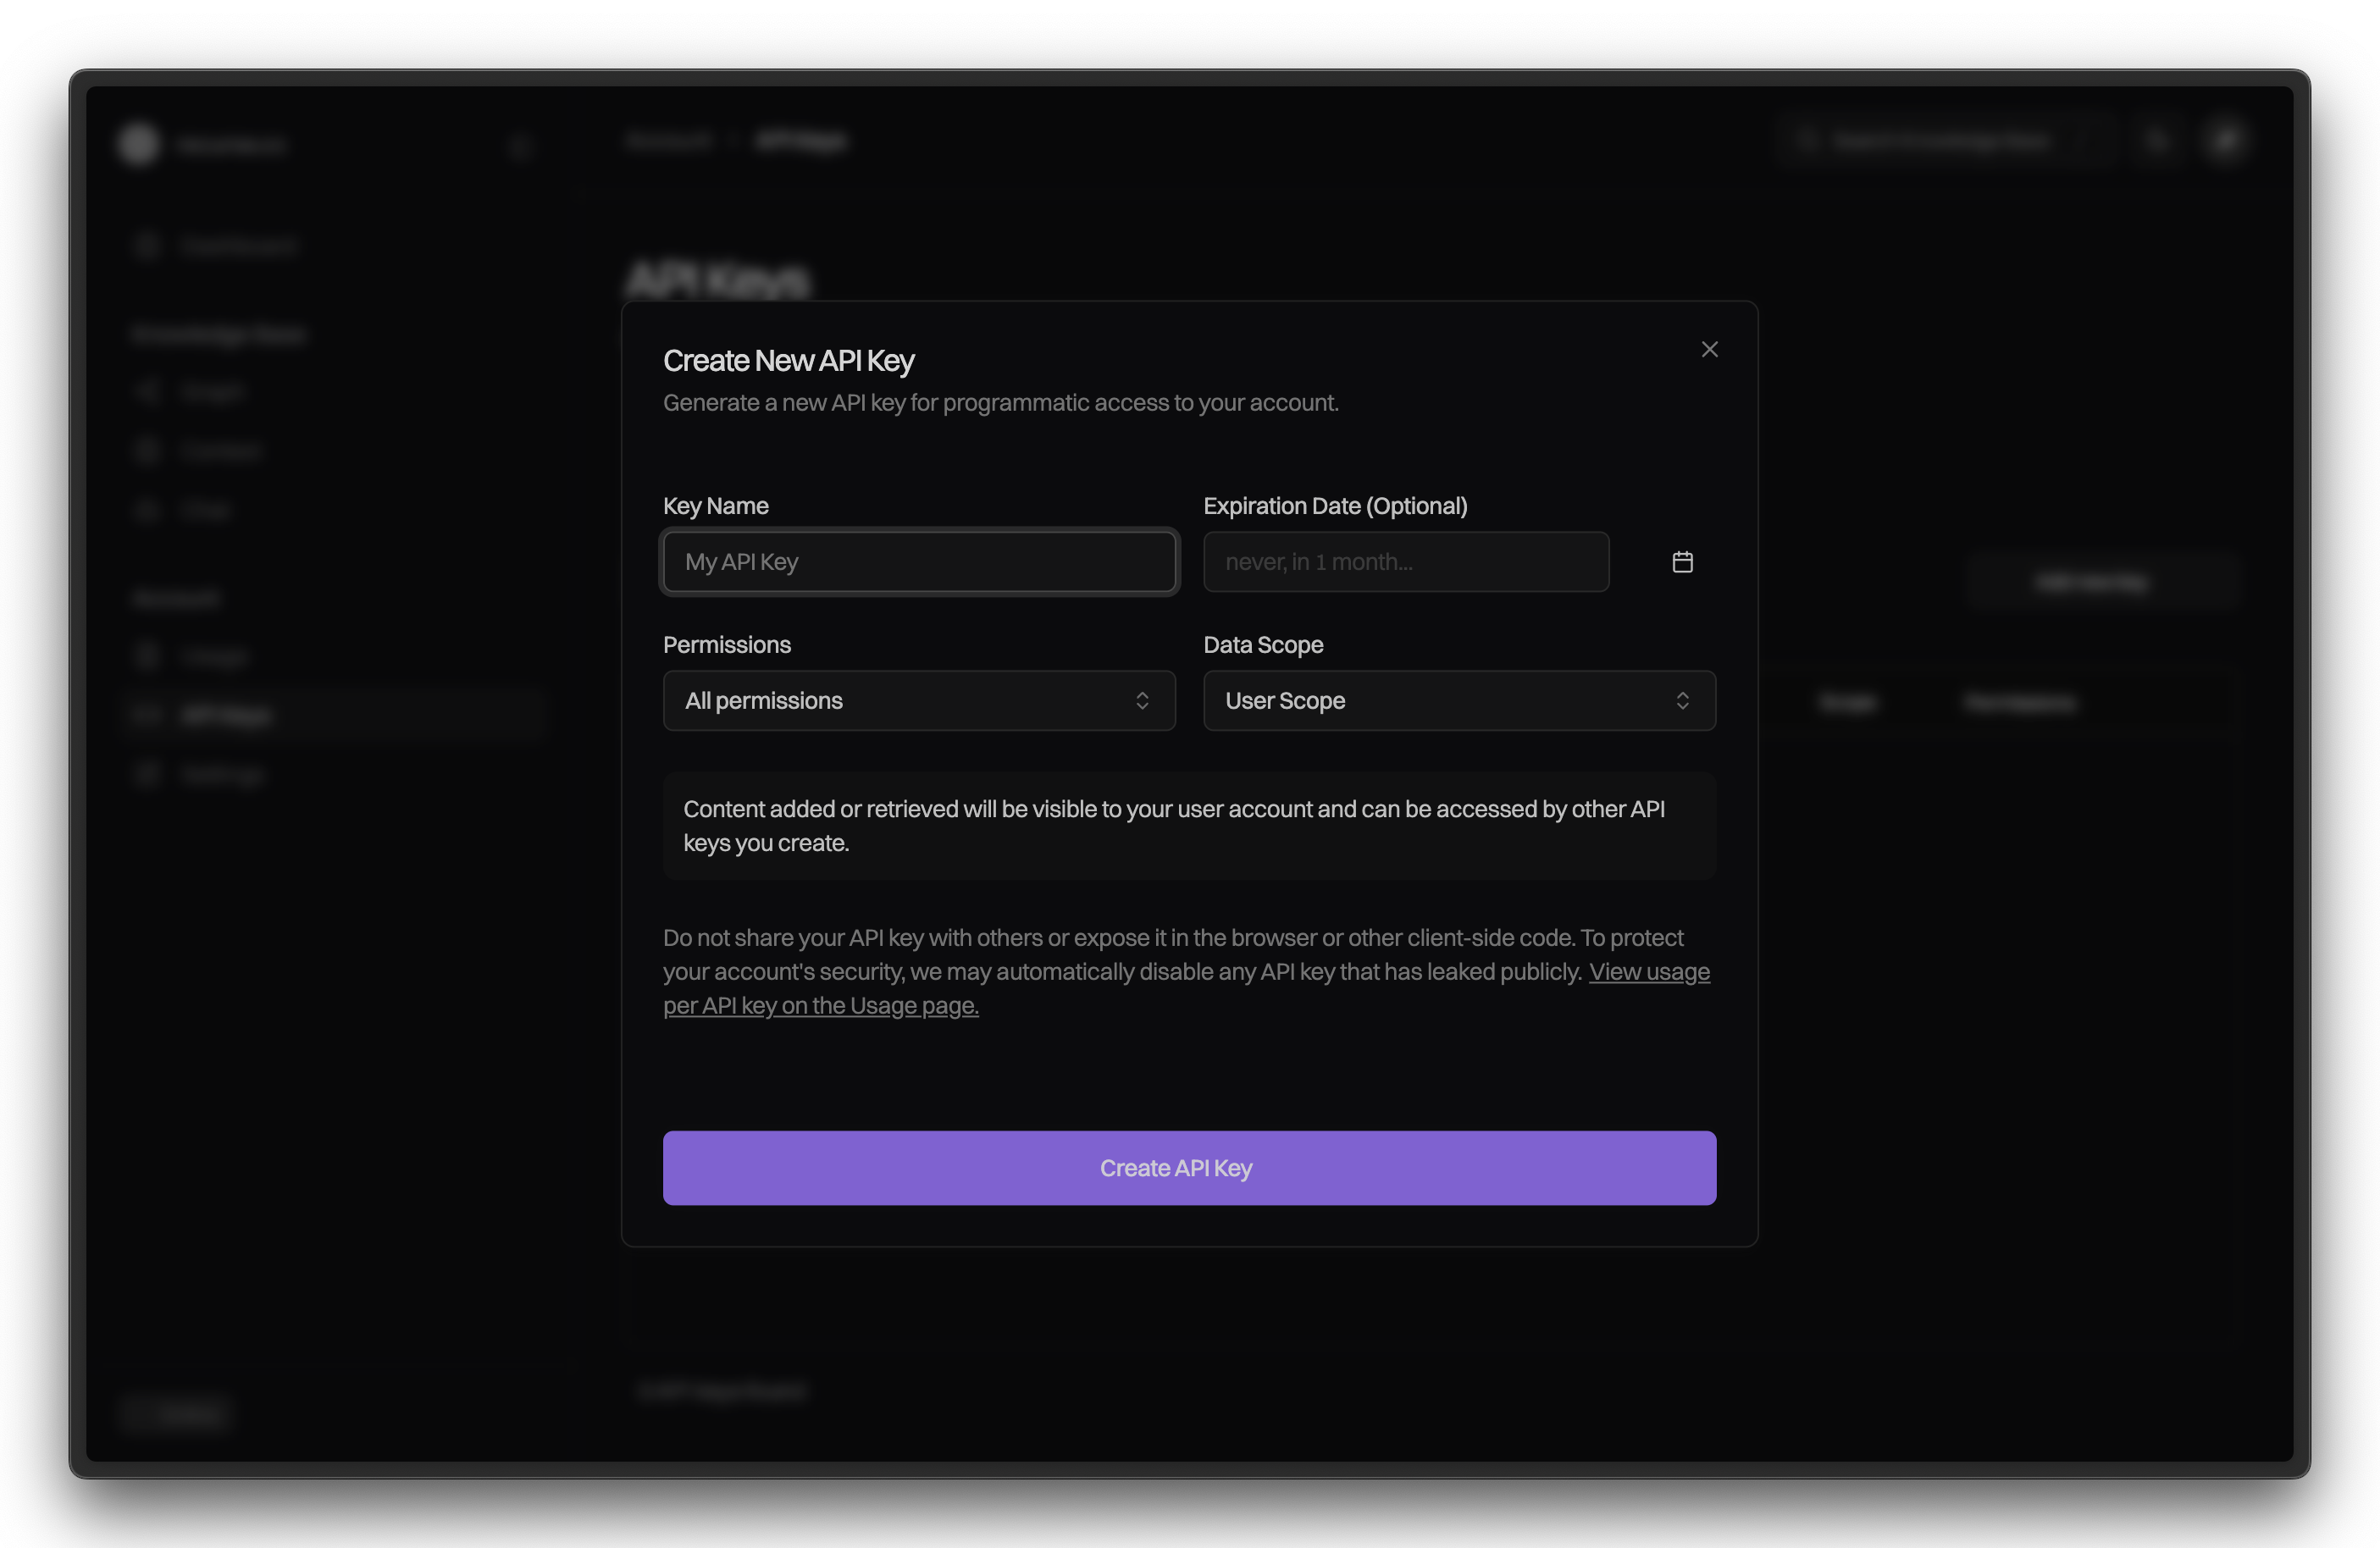Image resolution: width=2380 pixels, height=1548 pixels.
Task: Click the round workspace logo at top left
Action: point(139,144)
